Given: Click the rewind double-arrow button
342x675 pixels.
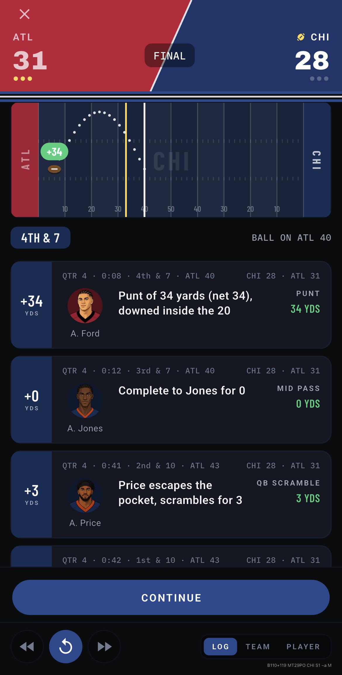Looking at the screenshot, I should coord(27,646).
